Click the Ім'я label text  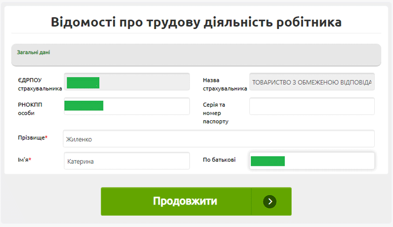click(23, 160)
